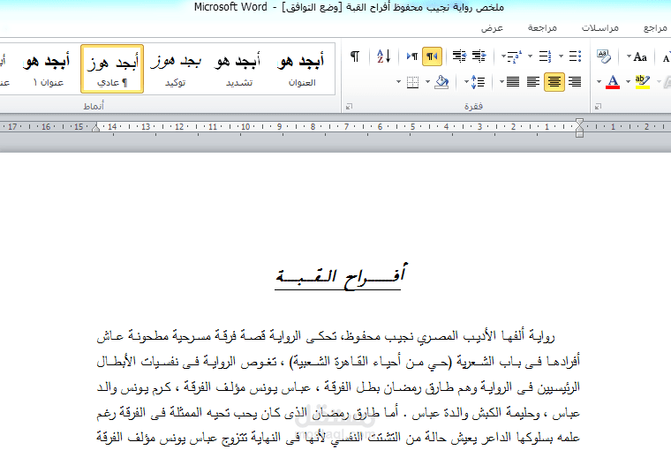
Task: Click the line starting أفرادها فى باب الشعرية
Action: click(x=338, y=362)
